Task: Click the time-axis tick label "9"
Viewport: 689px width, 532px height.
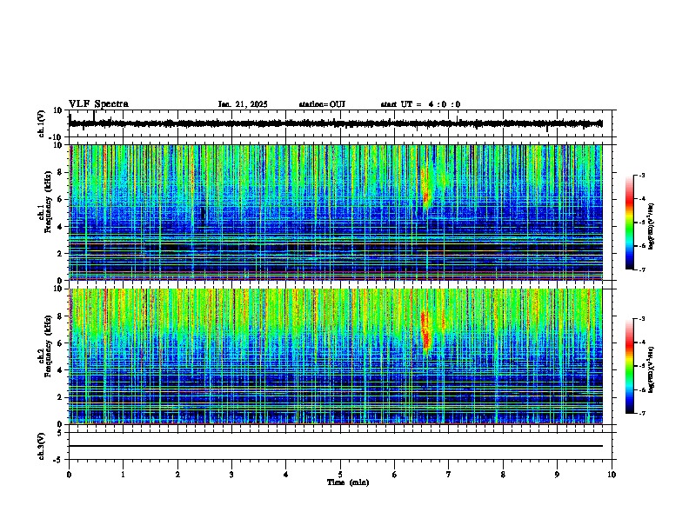Action: click(557, 475)
